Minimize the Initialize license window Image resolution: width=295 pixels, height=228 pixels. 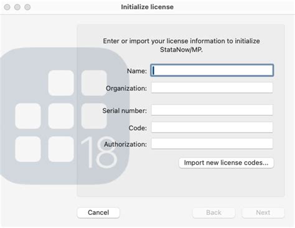click(17, 7)
